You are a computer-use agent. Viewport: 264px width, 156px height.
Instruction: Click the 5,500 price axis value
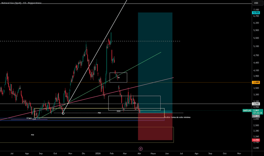[256, 38]
